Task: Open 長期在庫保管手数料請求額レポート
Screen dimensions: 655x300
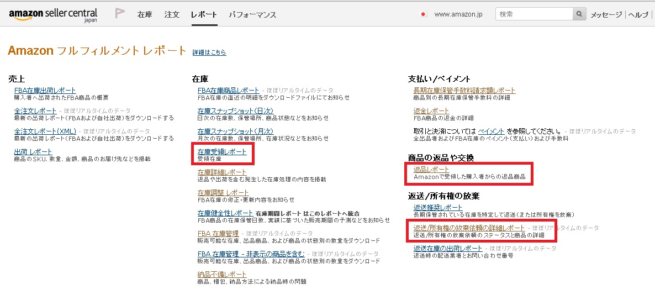Action: click(x=464, y=90)
